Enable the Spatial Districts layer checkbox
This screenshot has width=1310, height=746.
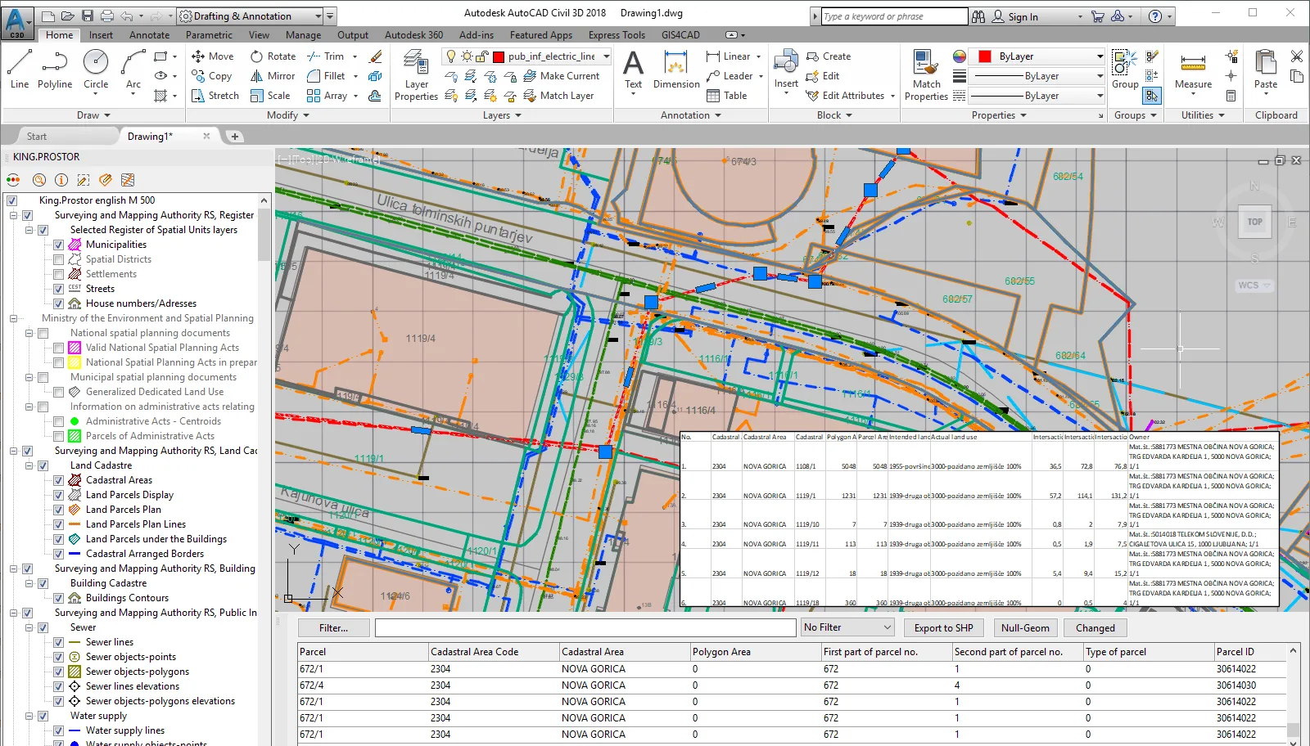59,259
